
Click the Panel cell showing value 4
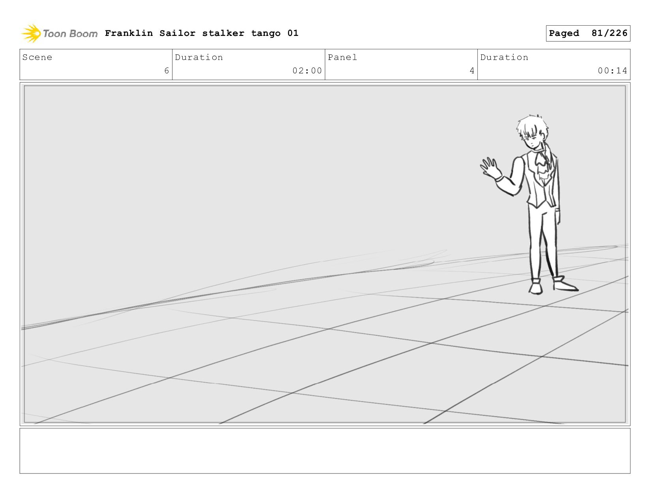pyautogui.click(x=401, y=64)
